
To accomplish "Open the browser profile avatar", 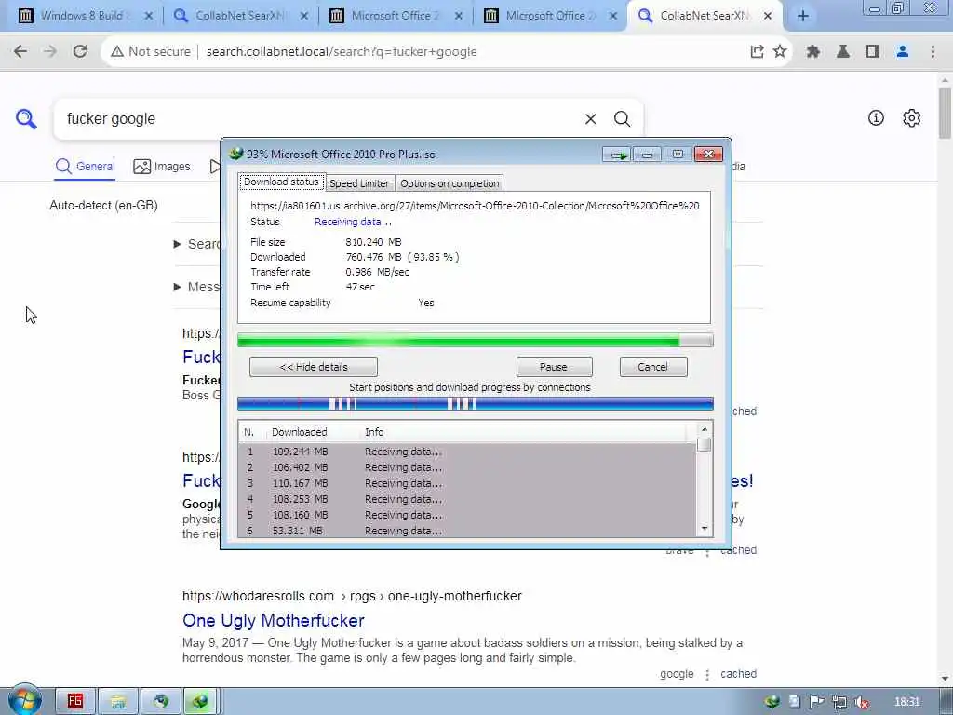I will [903, 52].
